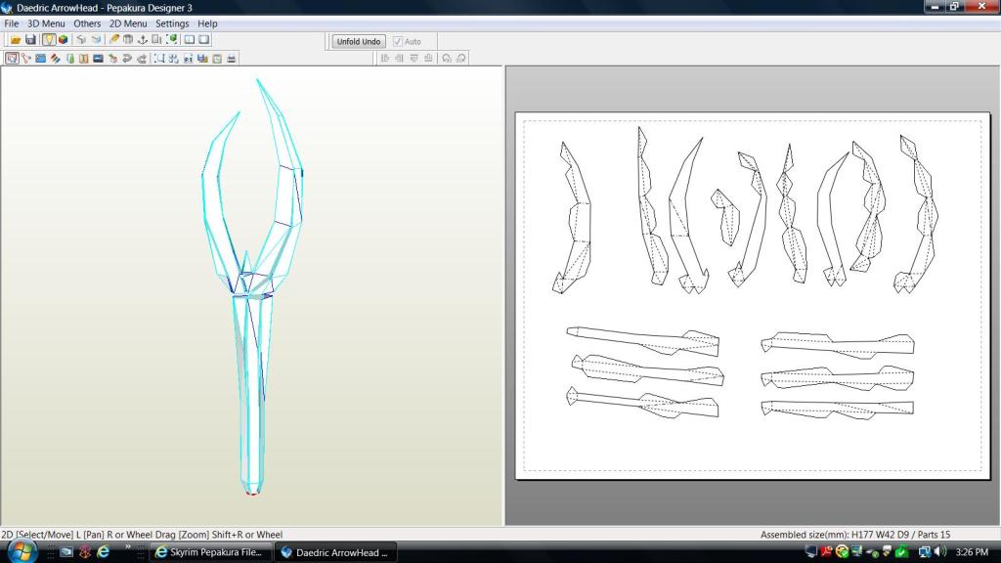
Task: Click the green flap tool icon
Action: (x=69, y=58)
